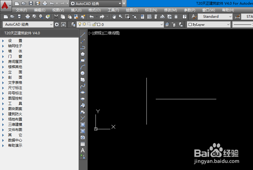Select the Polygon tool in draw toolbar
Screen dimensions: 253x170
[83, 54]
